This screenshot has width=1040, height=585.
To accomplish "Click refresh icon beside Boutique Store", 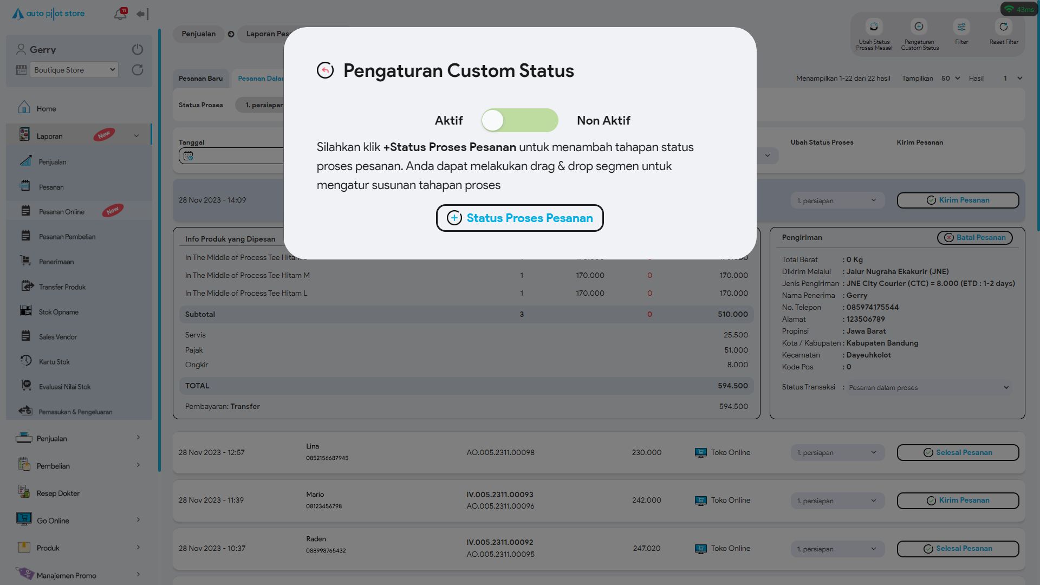I will click(138, 70).
